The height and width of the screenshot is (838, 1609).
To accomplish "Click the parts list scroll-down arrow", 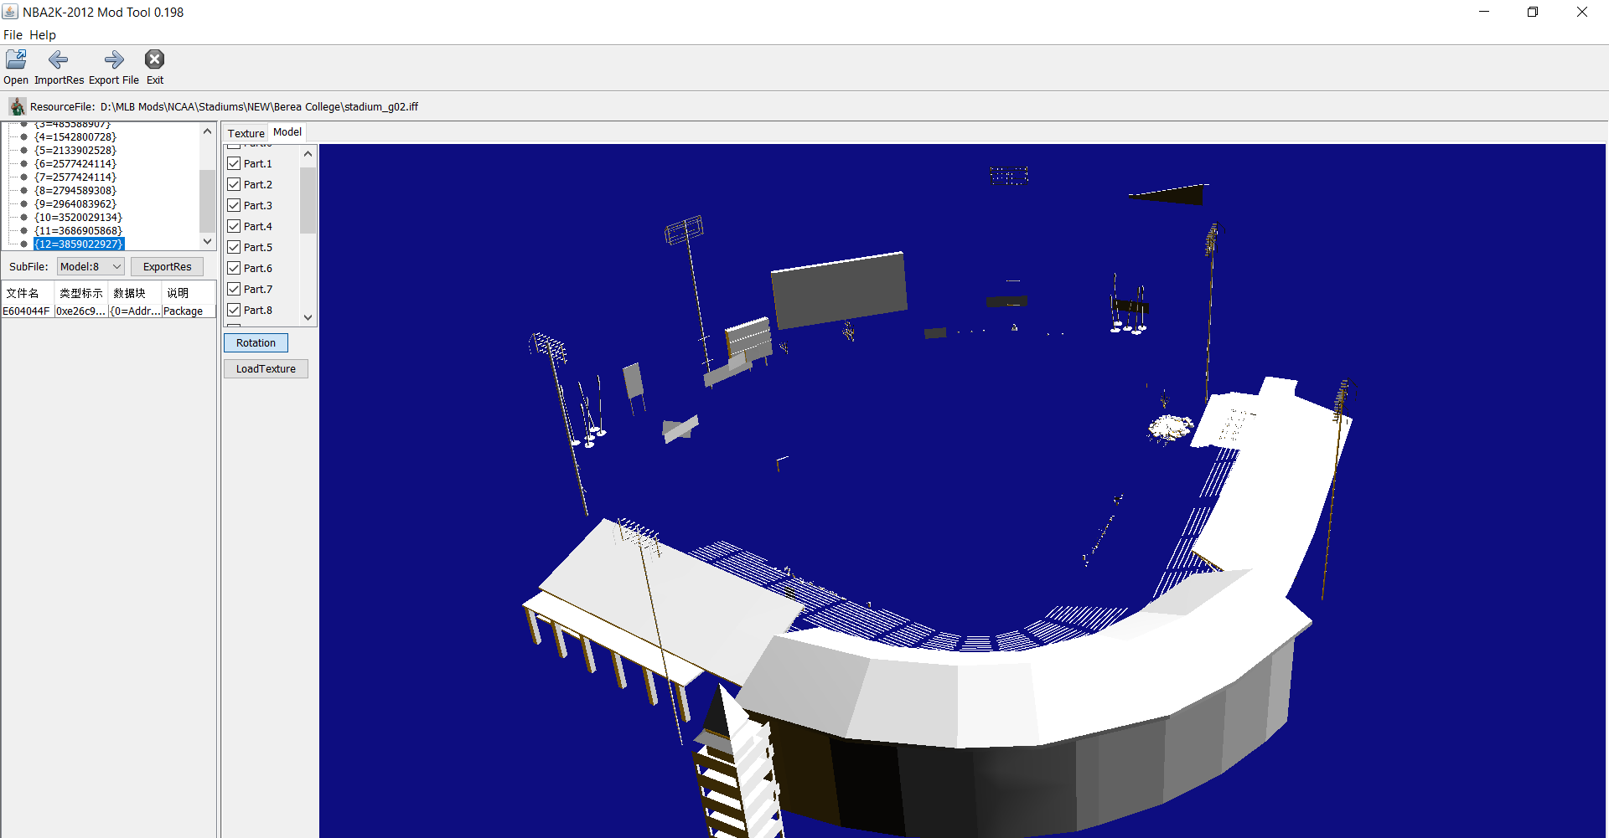I will 308,317.
